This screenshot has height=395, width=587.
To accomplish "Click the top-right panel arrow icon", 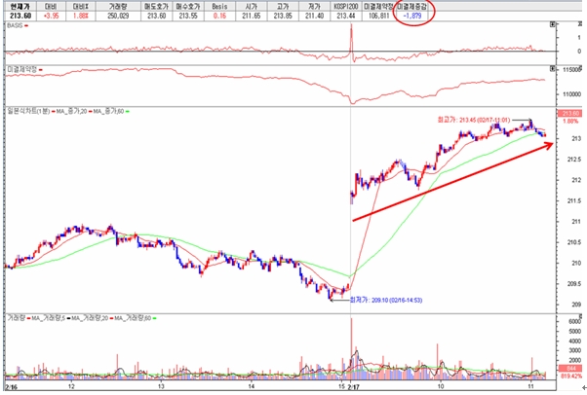I will tap(552, 25).
